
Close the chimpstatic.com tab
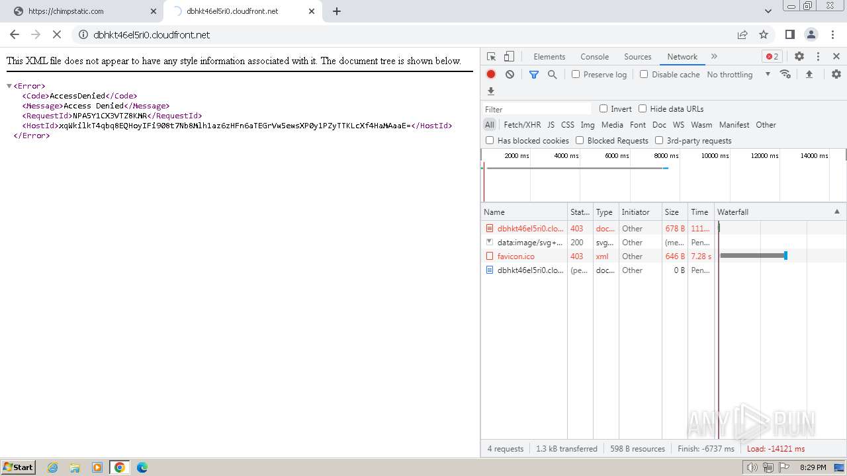click(153, 11)
